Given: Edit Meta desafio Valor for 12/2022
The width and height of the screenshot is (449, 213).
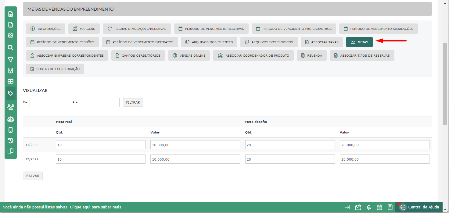Looking at the screenshot, I should click(385, 159).
